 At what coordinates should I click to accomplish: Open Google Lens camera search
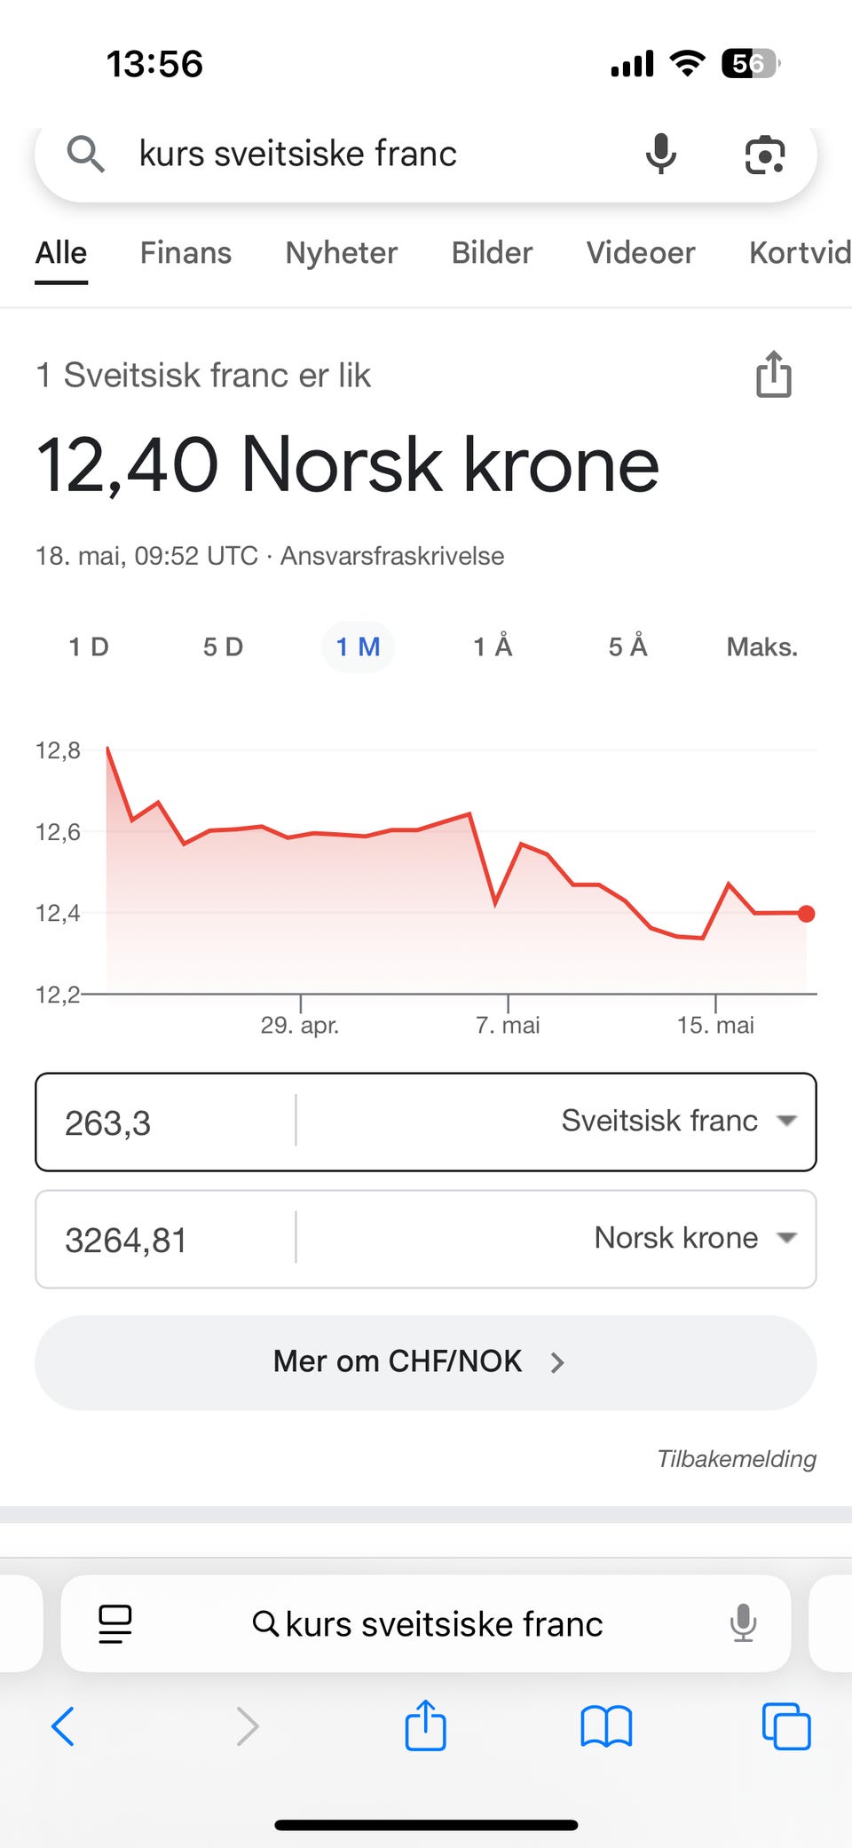pyautogui.click(x=764, y=155)
